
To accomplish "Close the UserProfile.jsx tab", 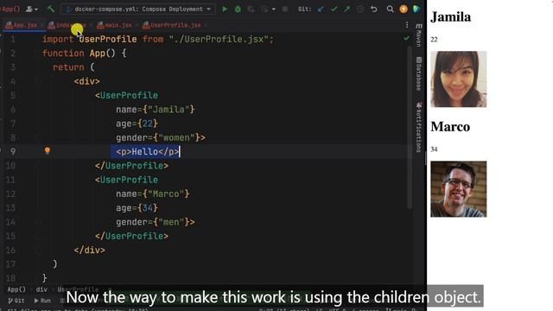I will pos(206,25).
